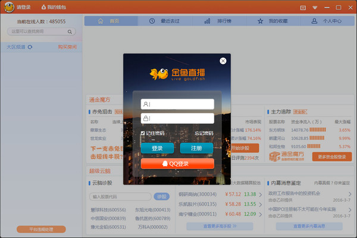
Task: Toggle the remember password checkbox
Action: (x=142, y=133)
